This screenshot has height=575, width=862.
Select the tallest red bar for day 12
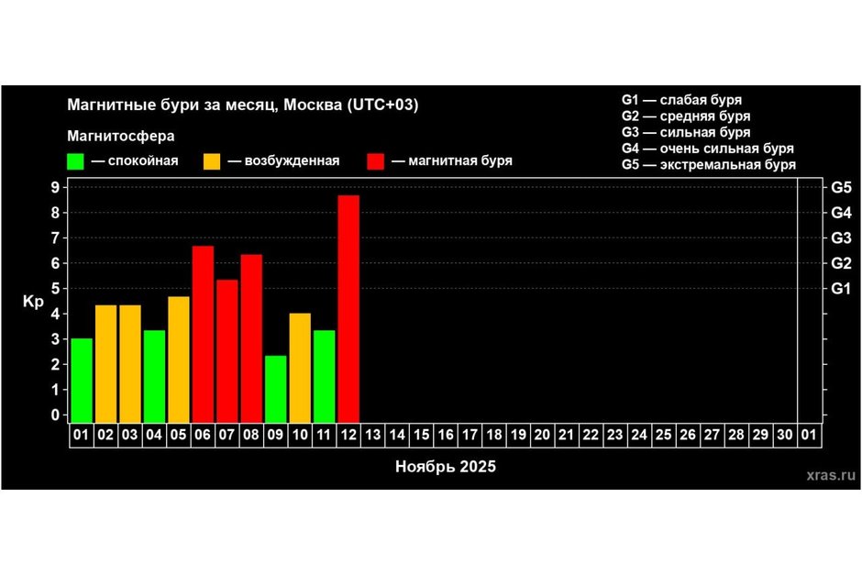click(348, 308)
